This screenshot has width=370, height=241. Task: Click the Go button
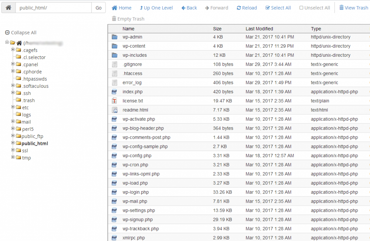pyautogui.click(x=98, y=8)
